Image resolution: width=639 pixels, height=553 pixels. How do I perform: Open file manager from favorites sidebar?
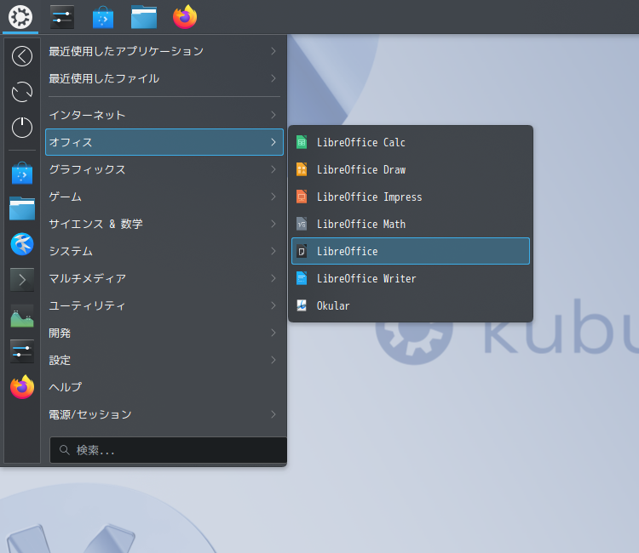(22, 208)
